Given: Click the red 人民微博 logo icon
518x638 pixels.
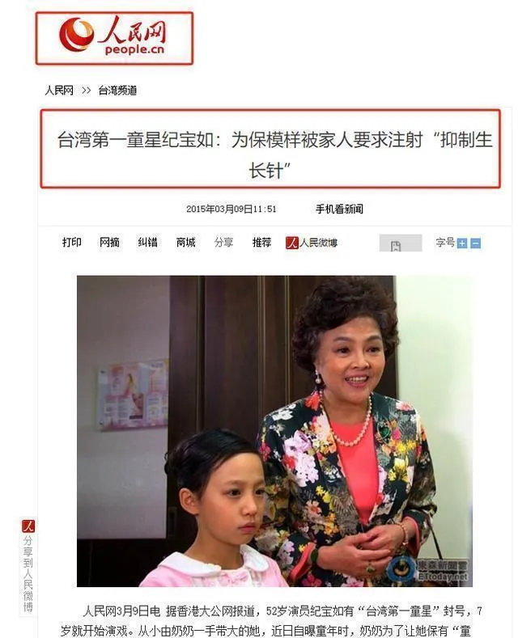Looking at the screenshot, I should (292, 243).
